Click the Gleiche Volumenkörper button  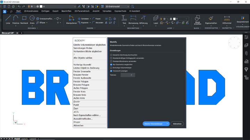click(154, 124)
